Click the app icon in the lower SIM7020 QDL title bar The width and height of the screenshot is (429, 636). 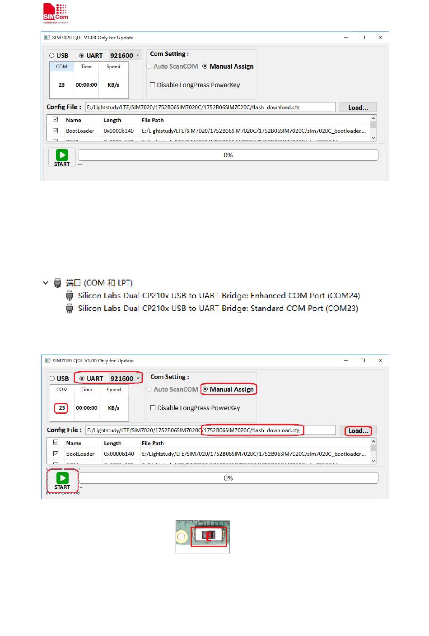click(47, 360)
